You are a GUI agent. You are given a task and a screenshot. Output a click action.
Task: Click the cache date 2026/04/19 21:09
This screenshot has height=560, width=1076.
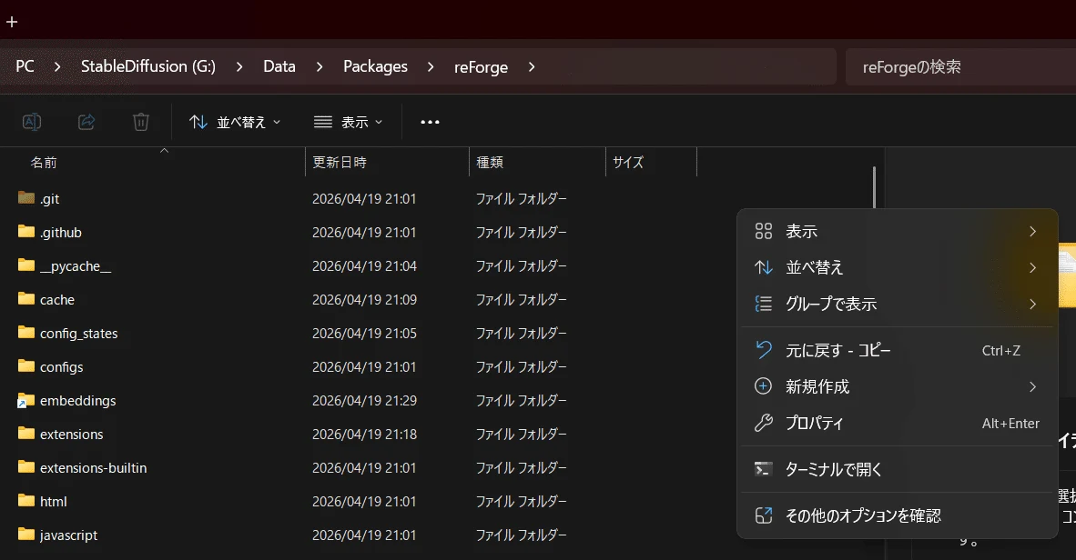point(364,300)
